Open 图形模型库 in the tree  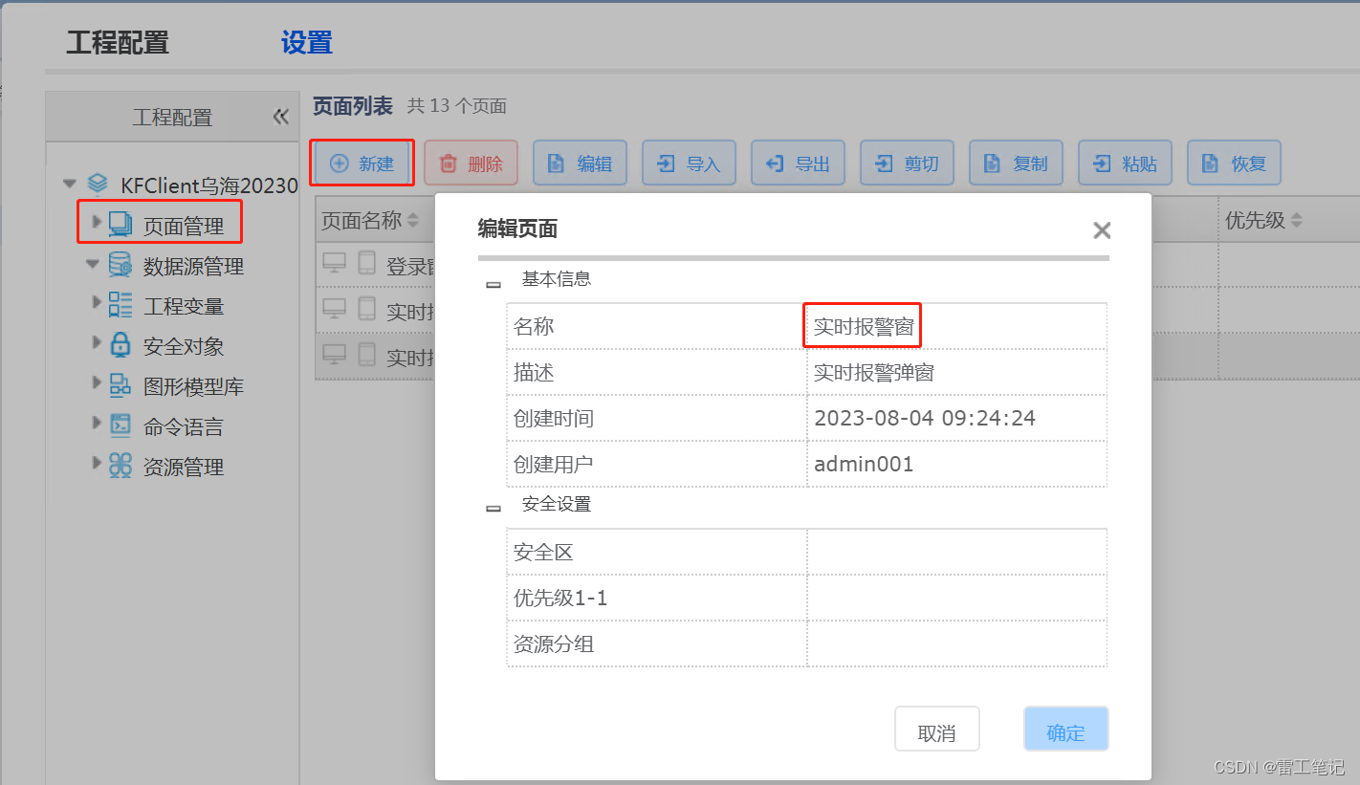pyautogui.click(x=194, y=387)
